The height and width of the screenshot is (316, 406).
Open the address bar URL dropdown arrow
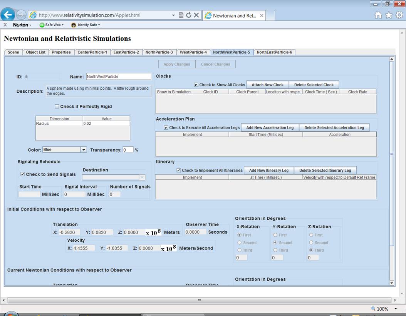point(173,15)
